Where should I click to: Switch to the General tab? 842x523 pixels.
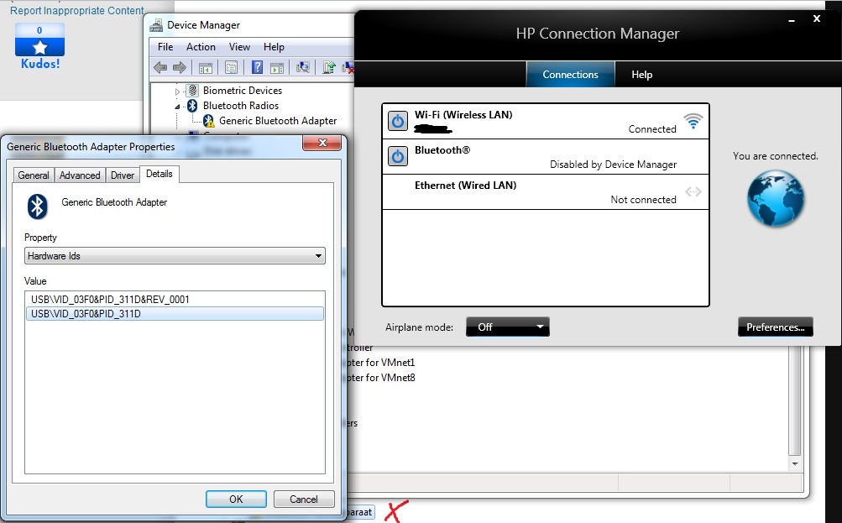34,175
